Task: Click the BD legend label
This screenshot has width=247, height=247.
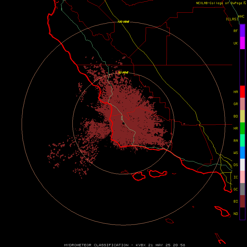Action: click(235, 116)
